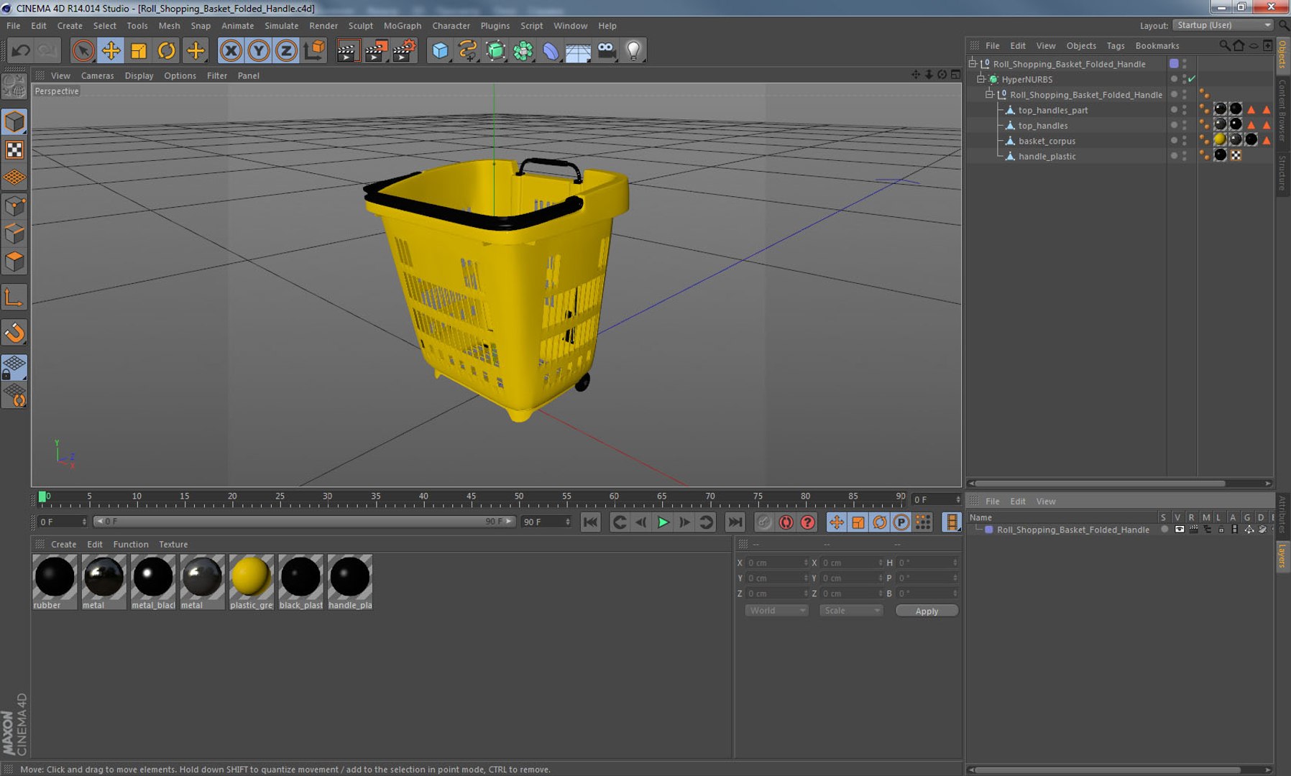Toggle layer visibility eye for Roll_Shopping_Basket_Folded_Handle
This screenshot has height=776, width=1291.
point(1179,530)
